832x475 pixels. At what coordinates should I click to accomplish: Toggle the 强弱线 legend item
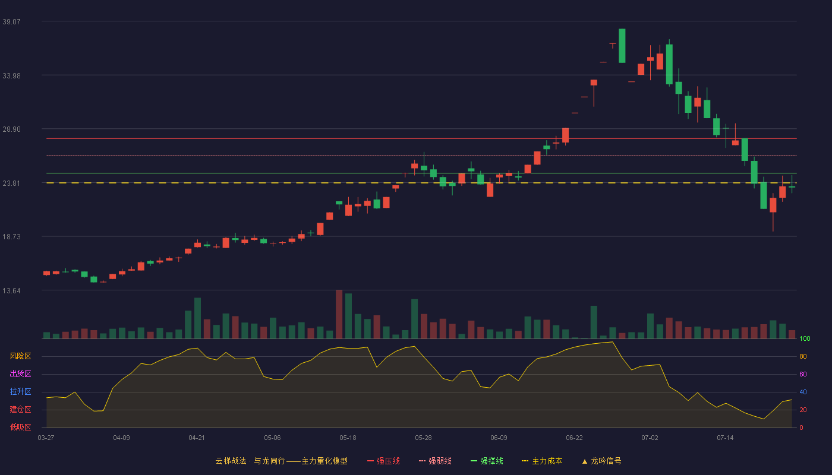(435, 461)
